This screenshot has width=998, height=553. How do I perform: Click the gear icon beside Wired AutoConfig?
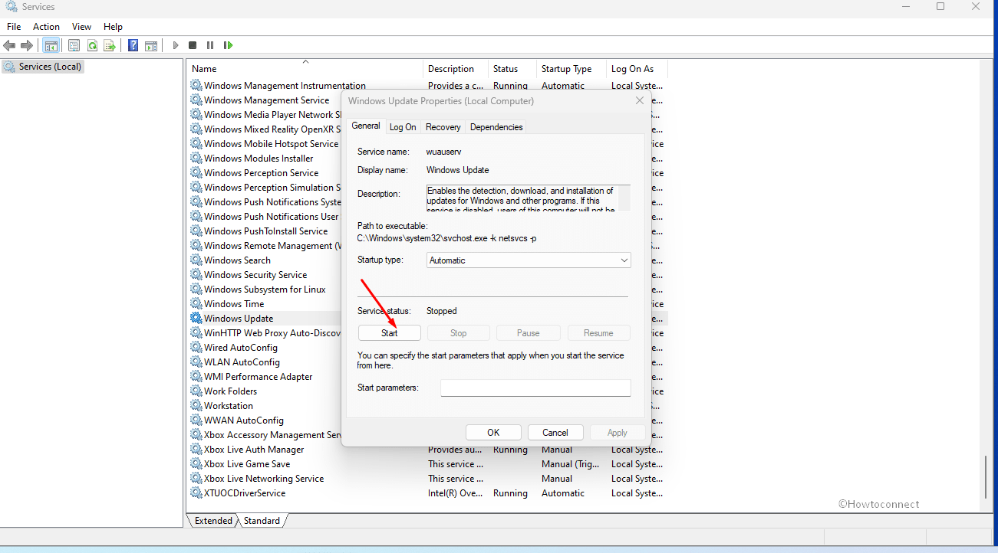point(196,348)
